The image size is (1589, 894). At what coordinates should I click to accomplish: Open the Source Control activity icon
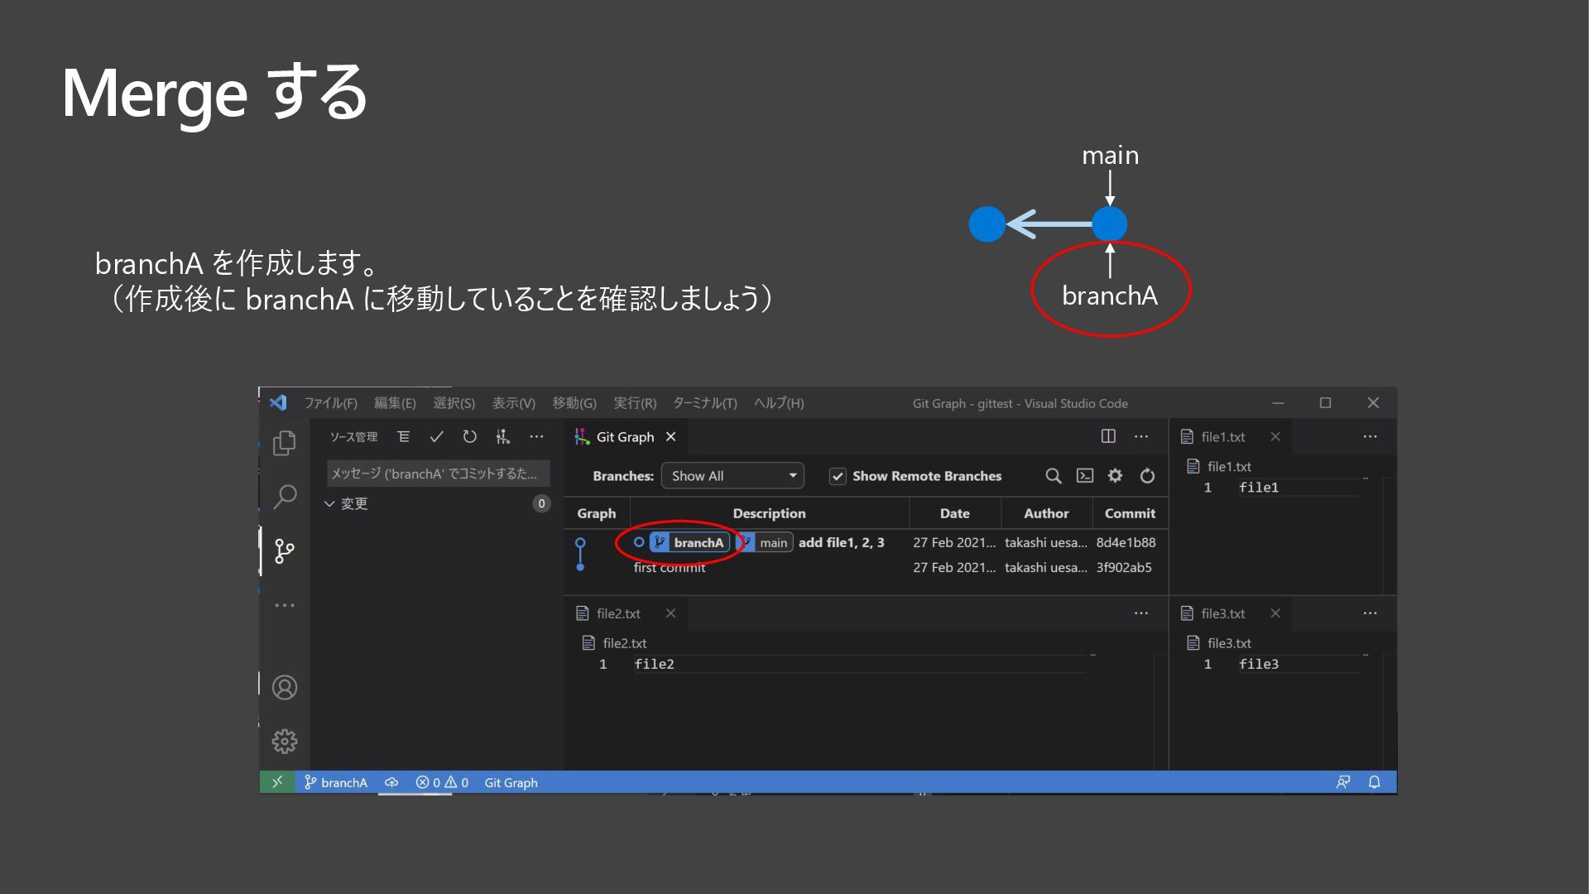click(284, 551)
